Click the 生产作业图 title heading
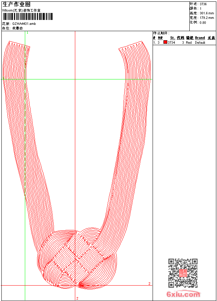 coord(16,4)
